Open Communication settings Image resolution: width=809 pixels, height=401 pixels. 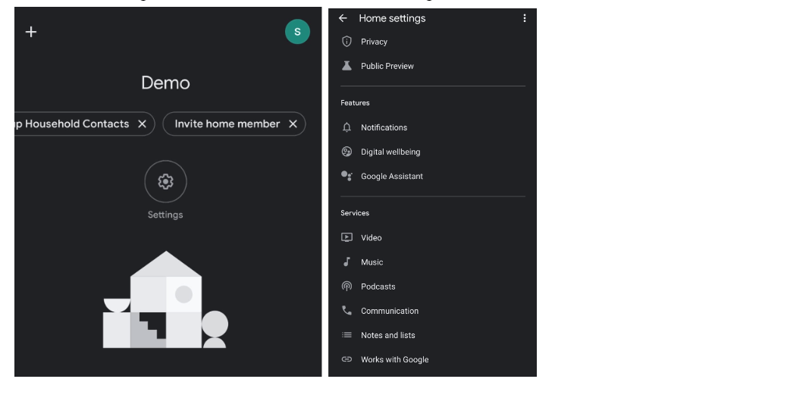pos(432,311)
